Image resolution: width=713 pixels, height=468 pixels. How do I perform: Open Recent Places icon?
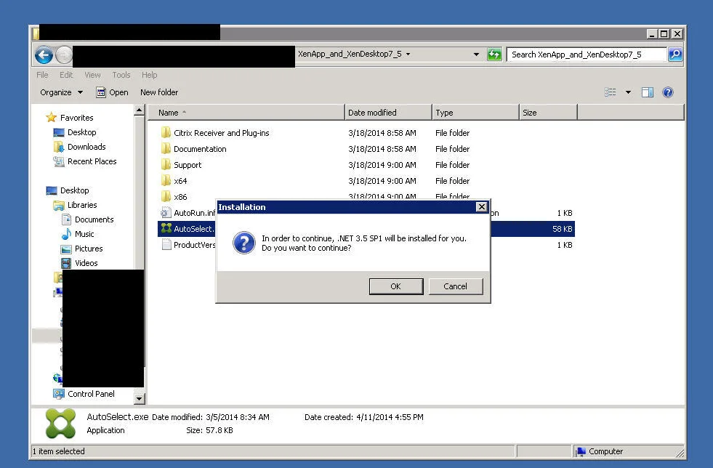59,161
